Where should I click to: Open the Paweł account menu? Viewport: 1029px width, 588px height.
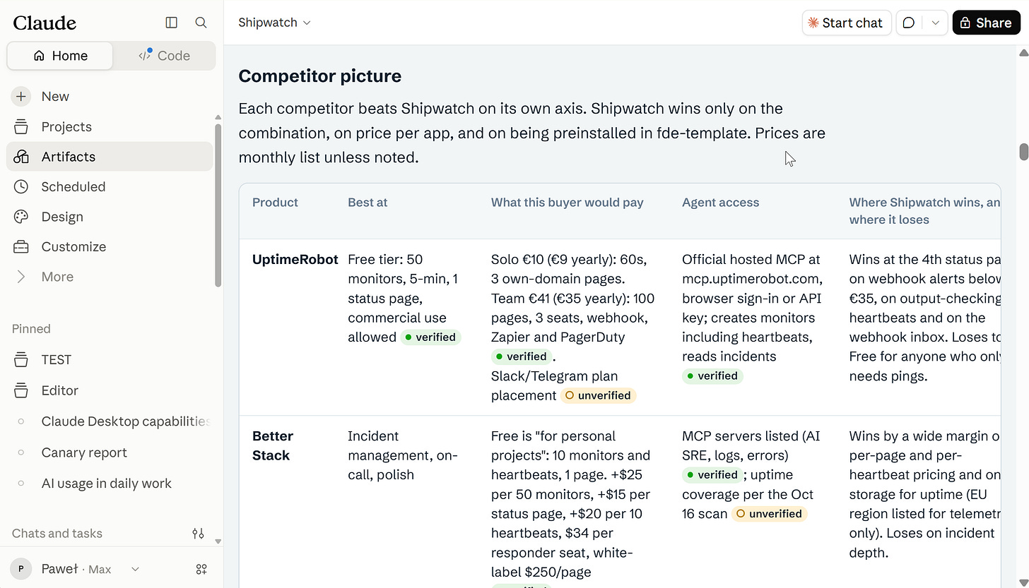click(75, 569)
